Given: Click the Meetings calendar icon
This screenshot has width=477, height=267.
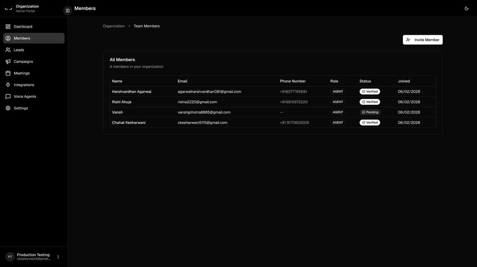Looking at the screenshot, I should (8, 73).
